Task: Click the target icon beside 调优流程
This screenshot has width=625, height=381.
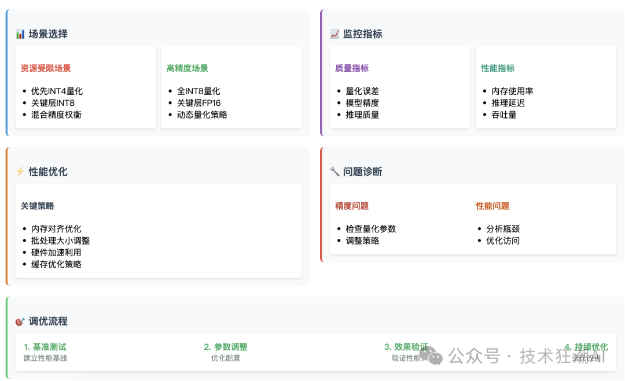Action: [x=20, y=321]
